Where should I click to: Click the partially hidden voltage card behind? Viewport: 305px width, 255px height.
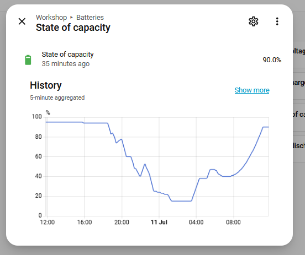click(299, 55)
